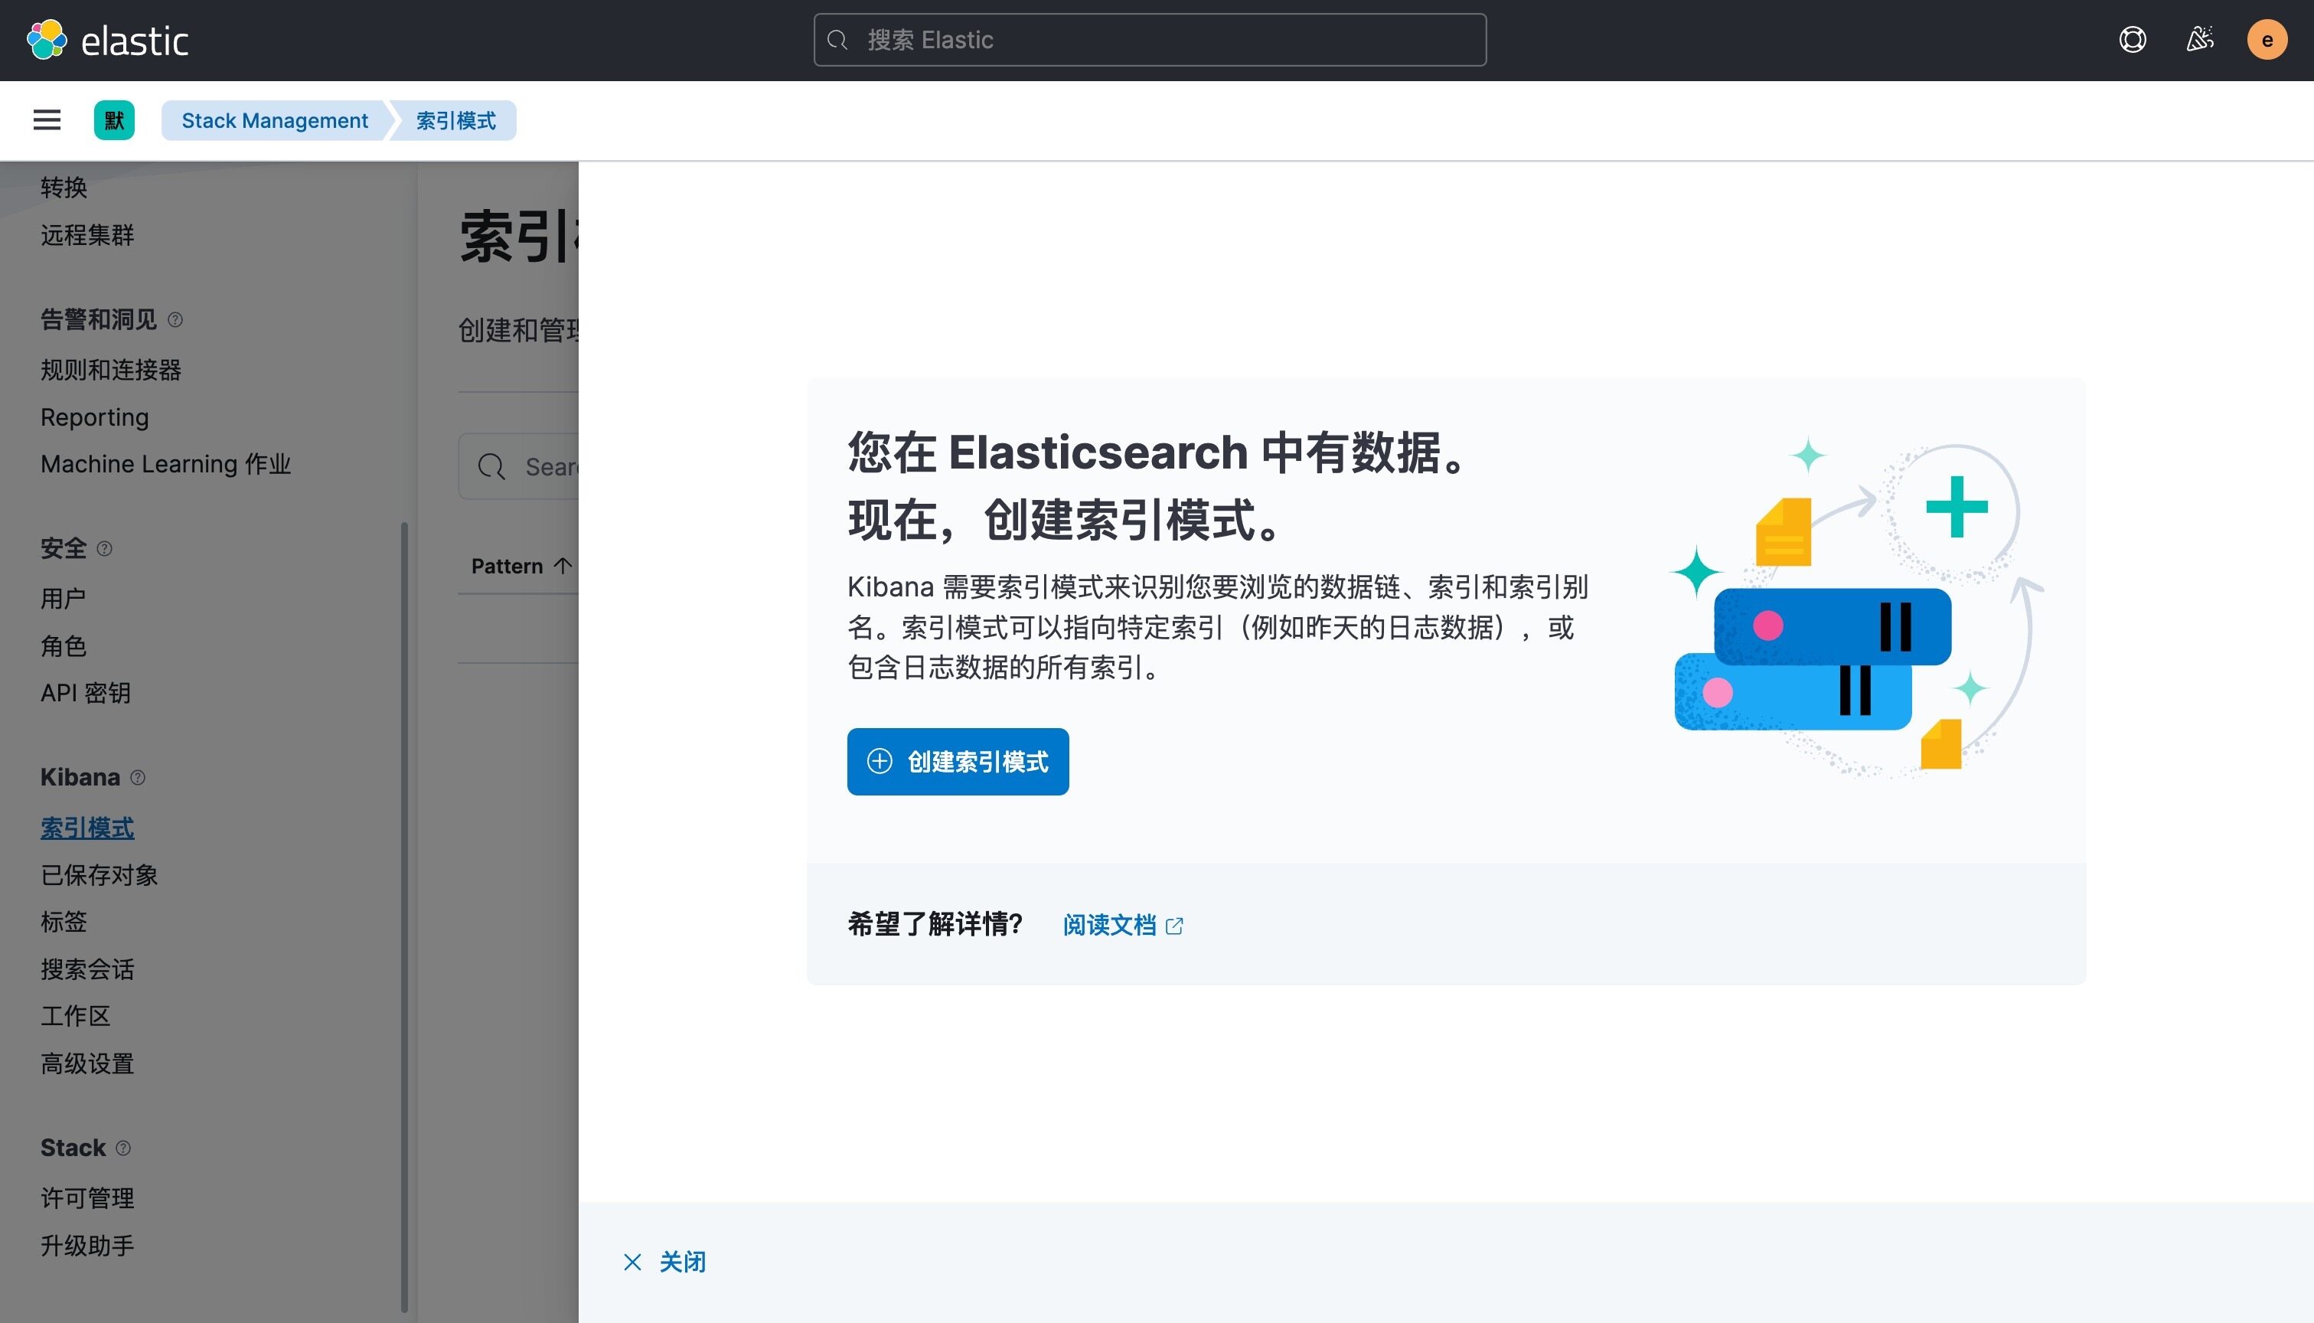Click help icon next to Stack heading
2314x1323 pixels.
[123, 1148]
